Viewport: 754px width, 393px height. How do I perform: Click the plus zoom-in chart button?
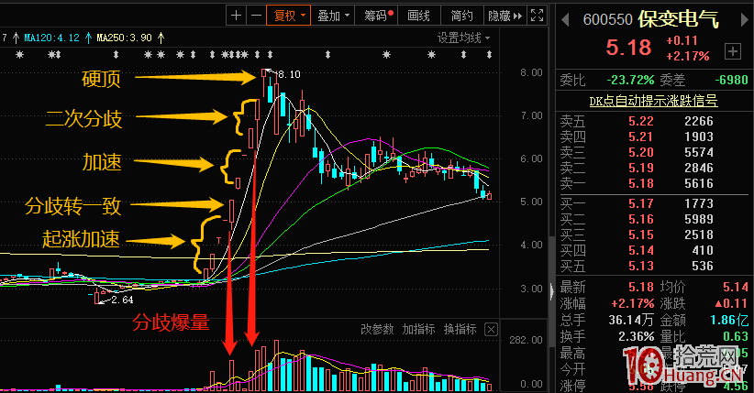pyautogui.click(x=236, y=16)
